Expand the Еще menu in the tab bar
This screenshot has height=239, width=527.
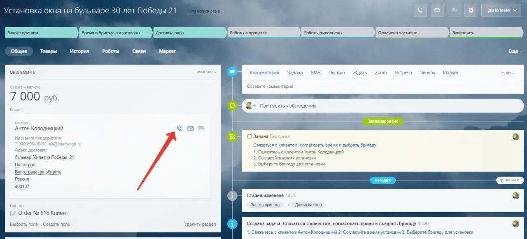point(515,52)
